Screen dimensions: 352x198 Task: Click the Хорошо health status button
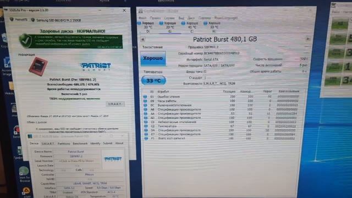[x=153, y=58]
